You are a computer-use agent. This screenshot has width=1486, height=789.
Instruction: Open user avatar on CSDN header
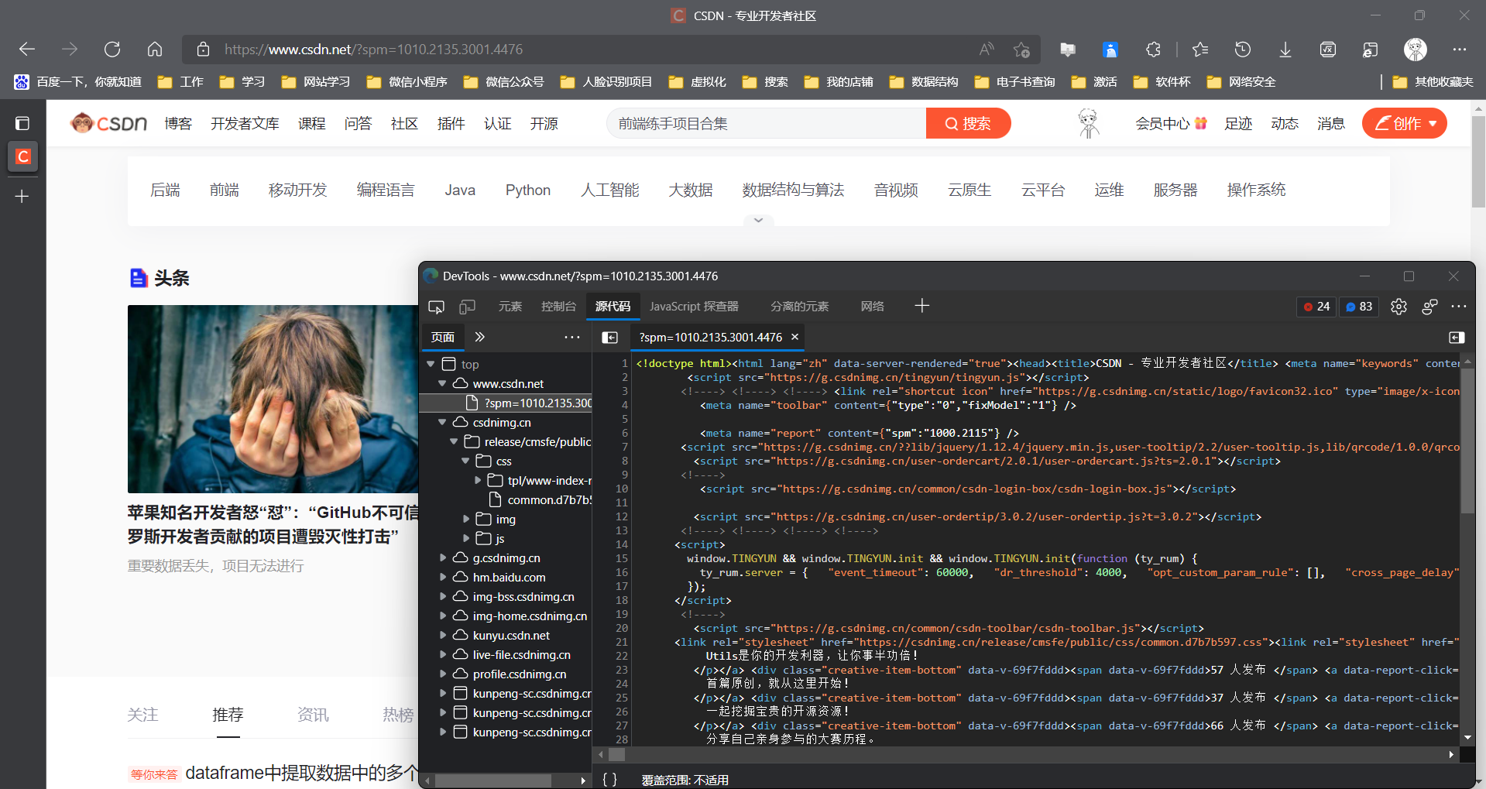(x=1089, y=123)
